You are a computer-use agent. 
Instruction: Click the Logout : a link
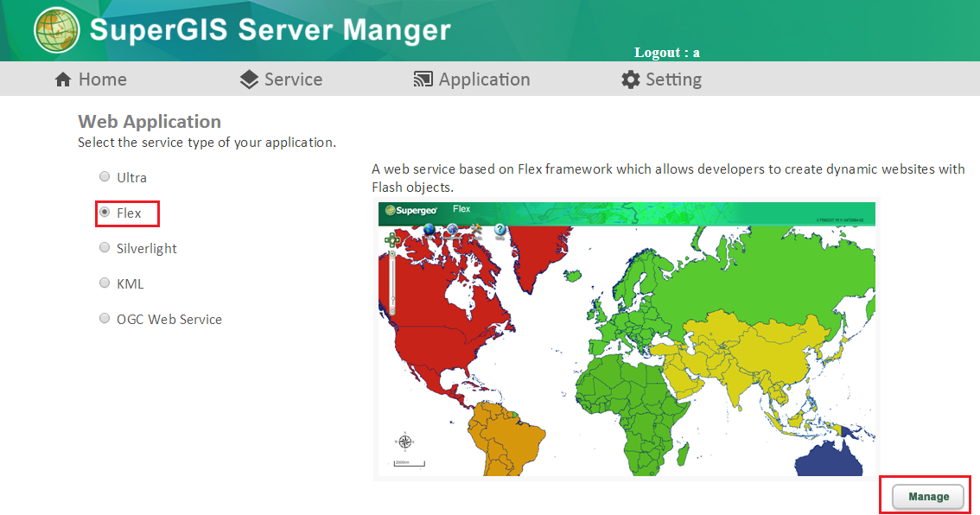pyautogui.click(x=667, y=53)
